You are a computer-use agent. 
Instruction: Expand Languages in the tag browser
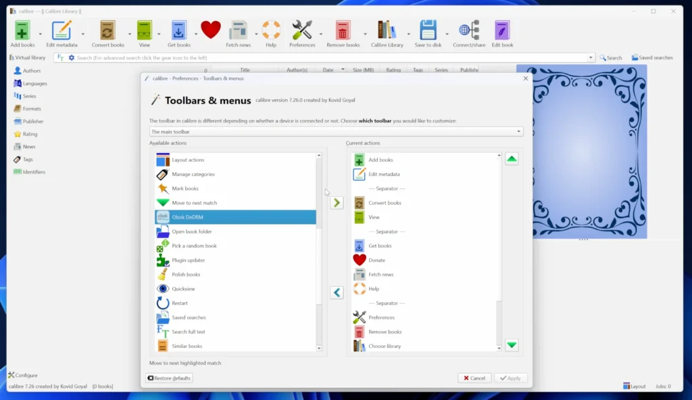[30, 83]
